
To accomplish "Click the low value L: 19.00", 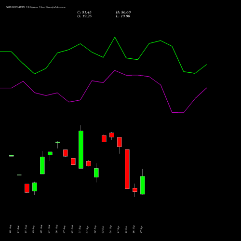I will (123, 16).
